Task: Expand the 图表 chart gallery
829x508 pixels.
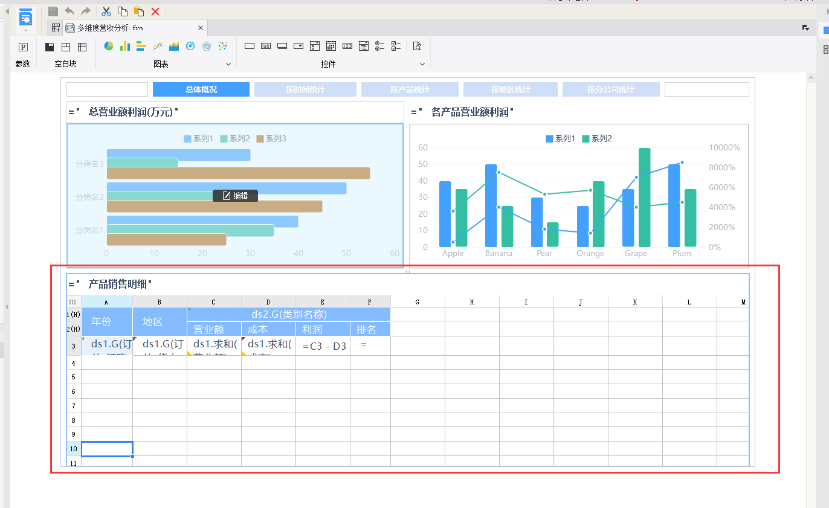Action: pos(228,64)
